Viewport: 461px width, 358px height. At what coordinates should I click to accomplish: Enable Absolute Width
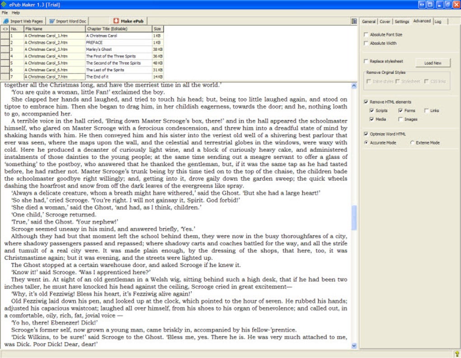365,43
